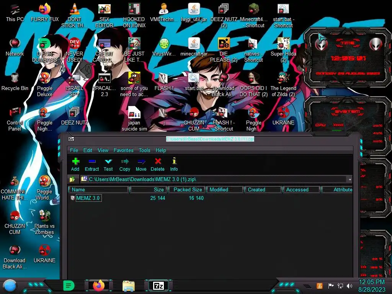
Task: Open the green notes app in taskbar
Action: click(x=69, y=286)
